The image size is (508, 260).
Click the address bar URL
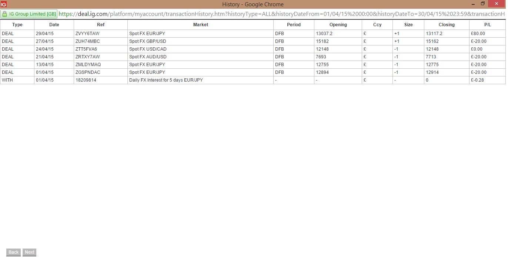(281, 14)
